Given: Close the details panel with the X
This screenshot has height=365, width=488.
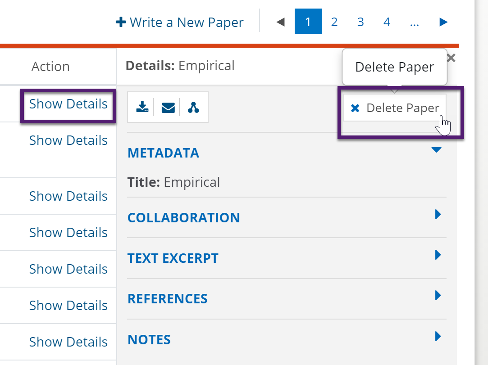Looking at the screenshot, I should pos(451,58).
